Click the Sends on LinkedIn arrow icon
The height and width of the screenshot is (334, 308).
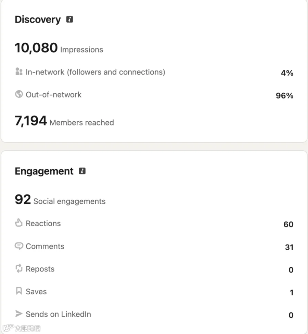coord(19,313)
